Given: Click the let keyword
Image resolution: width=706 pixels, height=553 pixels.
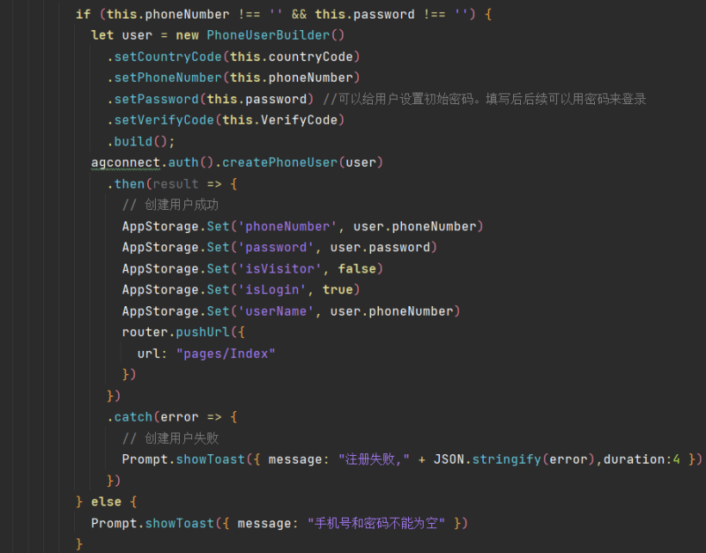Looking at the screenshot, I should (102, 35).
